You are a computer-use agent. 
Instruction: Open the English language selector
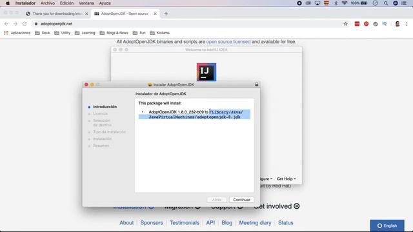coord(387,226)
